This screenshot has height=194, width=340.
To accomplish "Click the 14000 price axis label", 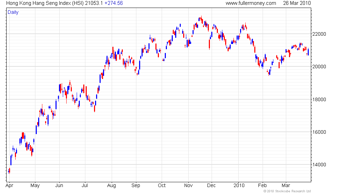I will point(319,165).
